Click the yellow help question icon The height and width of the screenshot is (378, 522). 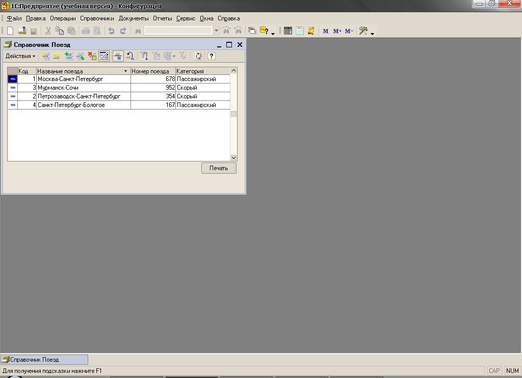tap(212, 56)
